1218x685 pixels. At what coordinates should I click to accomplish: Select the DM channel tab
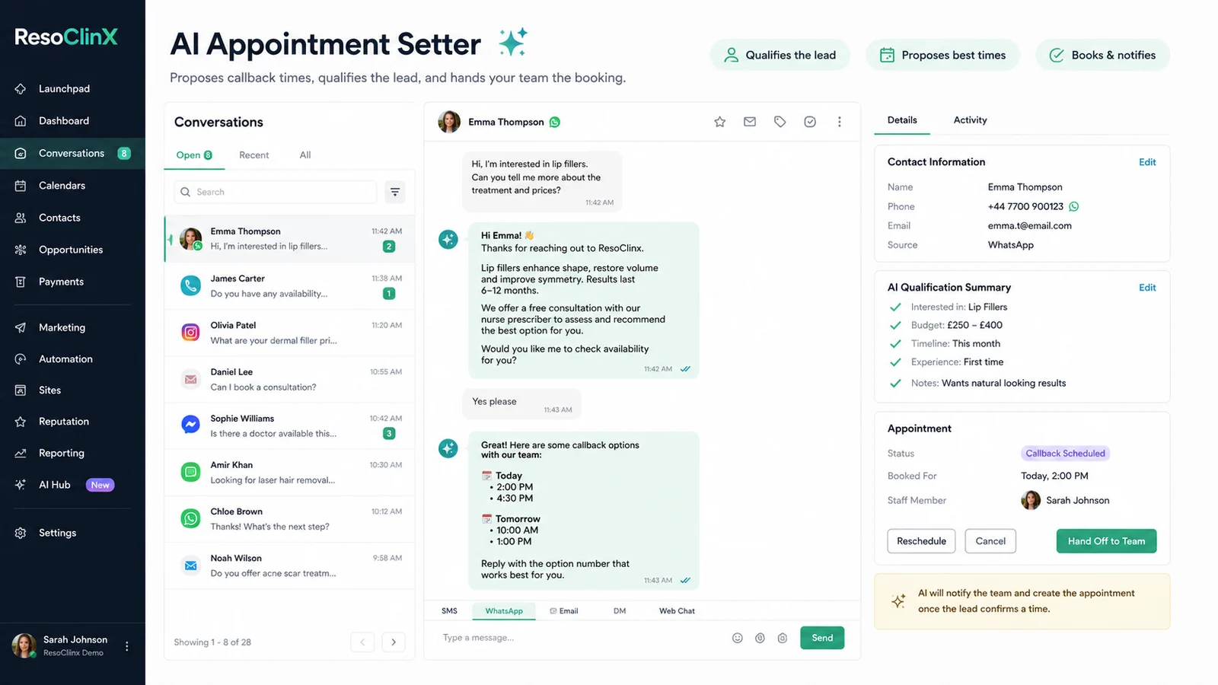coord(620,611)
